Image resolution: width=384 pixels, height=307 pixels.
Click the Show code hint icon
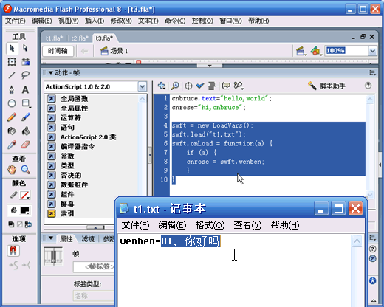tap(226, 86)
